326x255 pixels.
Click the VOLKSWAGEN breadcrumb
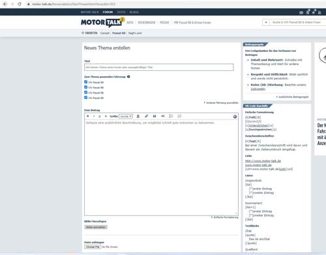pos(147,22)
